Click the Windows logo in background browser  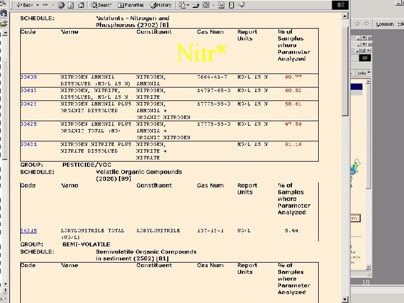point(365,58)
